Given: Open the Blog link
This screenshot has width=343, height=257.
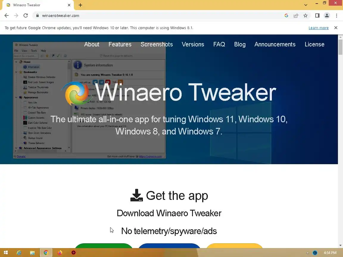Looking at the screenshot, I should 240,44.
